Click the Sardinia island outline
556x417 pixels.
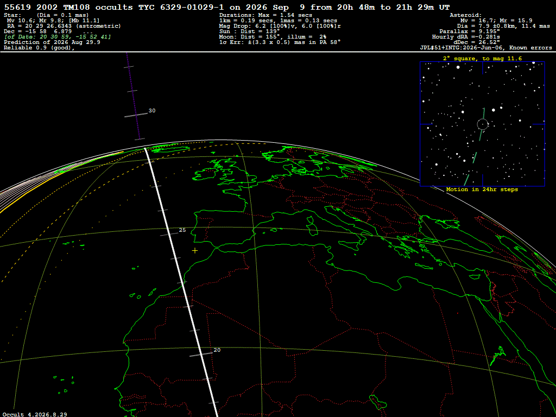[312, 226]
